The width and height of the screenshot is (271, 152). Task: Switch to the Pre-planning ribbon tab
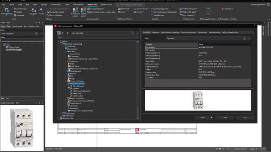78,5
